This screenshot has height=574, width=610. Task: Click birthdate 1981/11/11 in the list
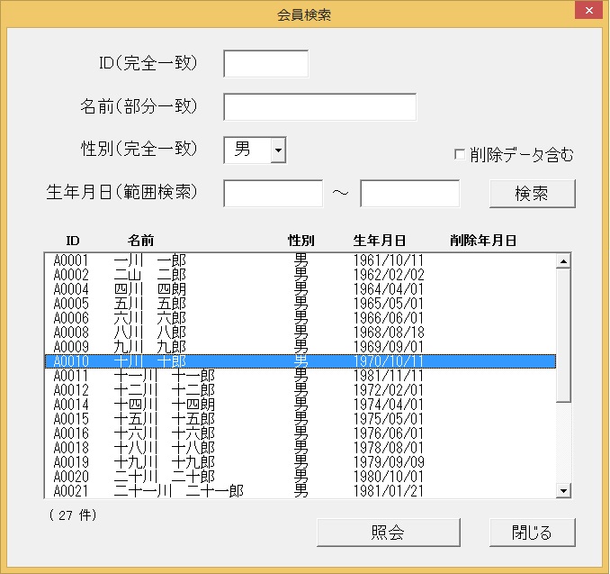(389, 376)
